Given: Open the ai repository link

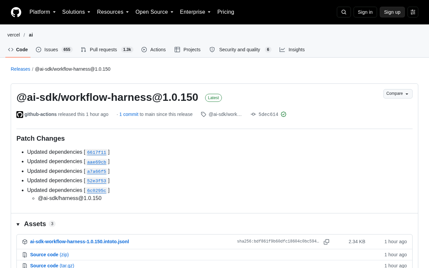Looking at the screenshot, I should pos(31,35).
